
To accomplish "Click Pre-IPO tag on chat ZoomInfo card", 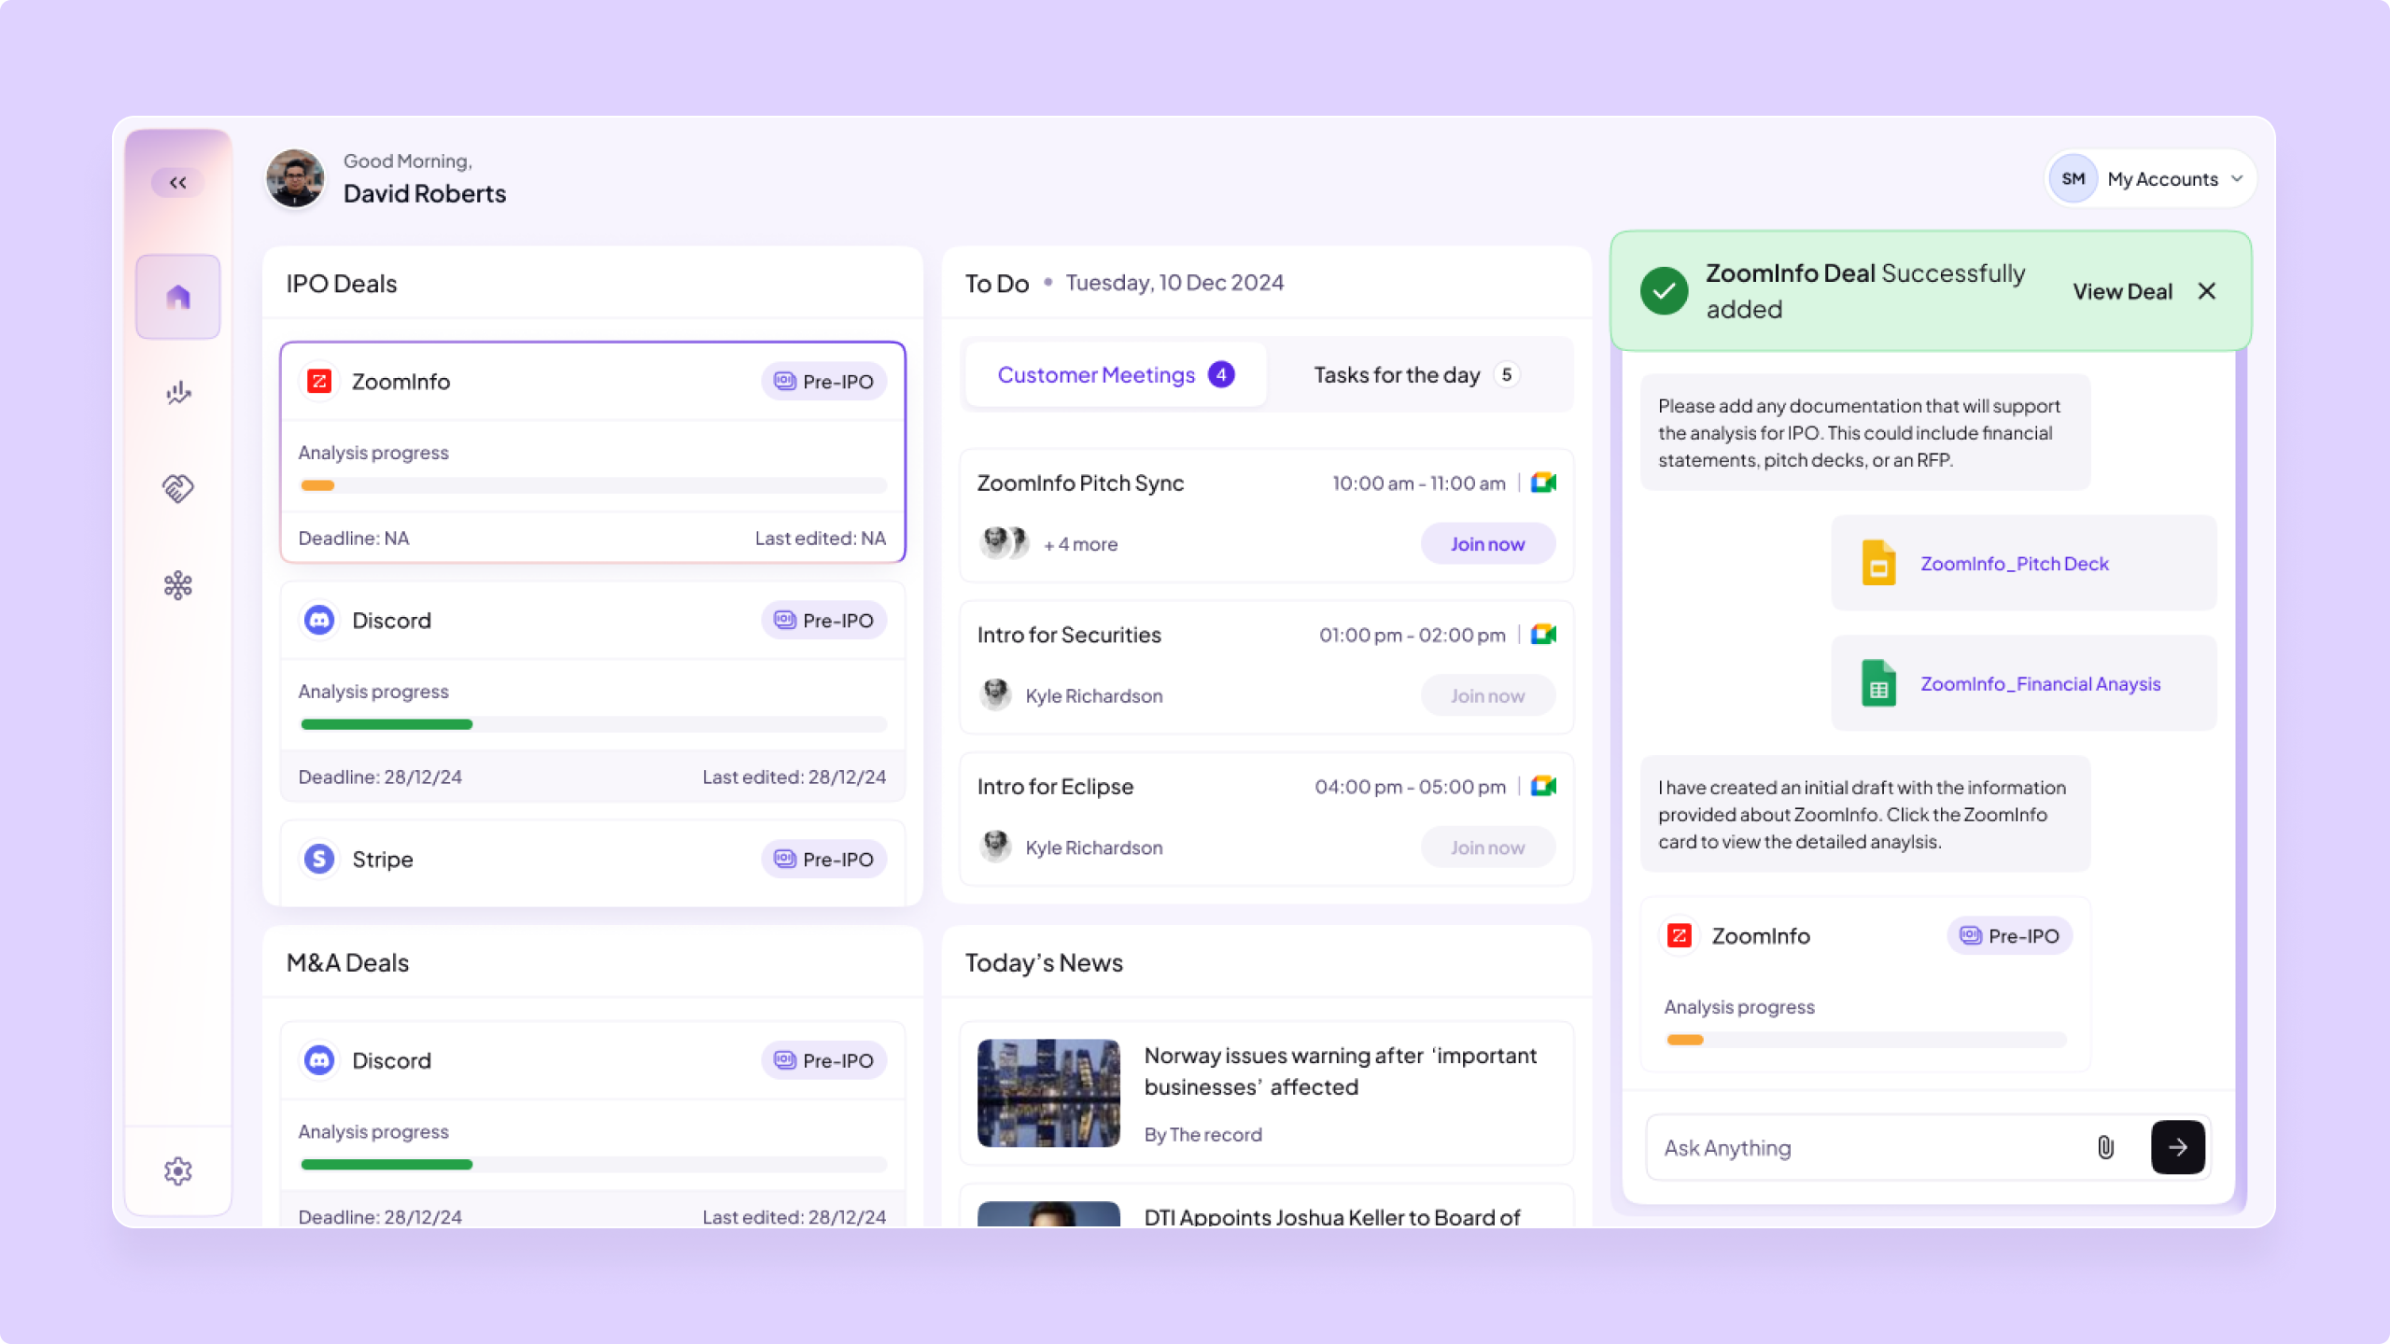I will coord(2009,935).
